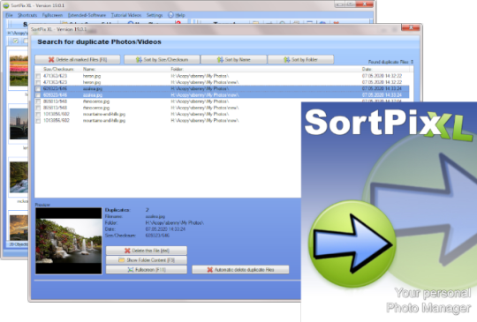Screen dimensions: 477x322
Task: Click the folder icon on Show Folder Content
Action: (x=122, y=260)
